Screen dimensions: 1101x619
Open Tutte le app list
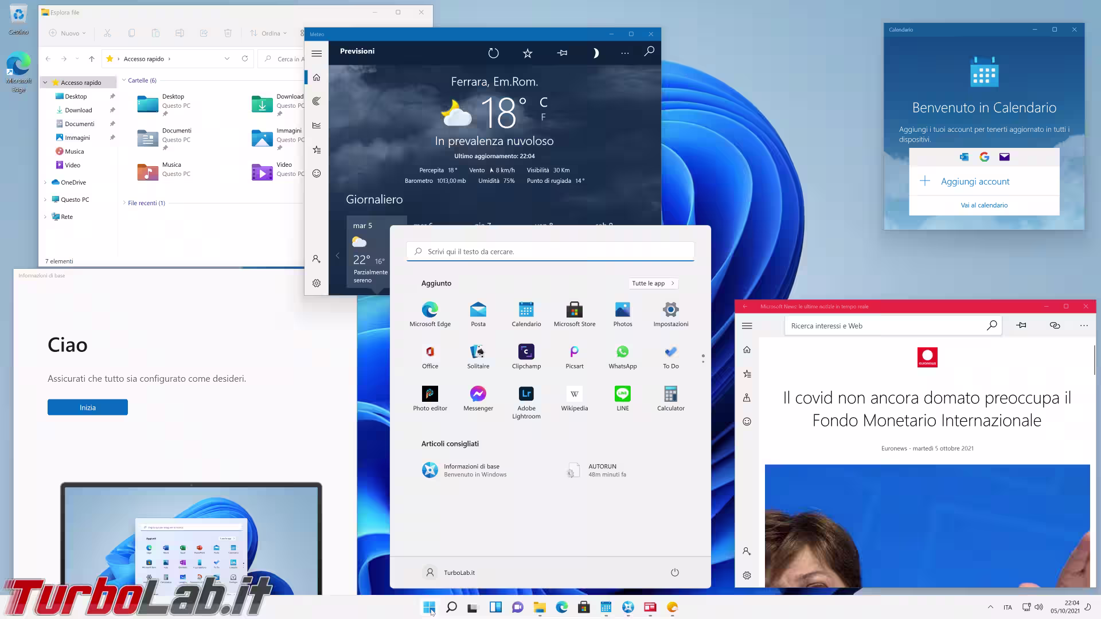click(653, 283)
